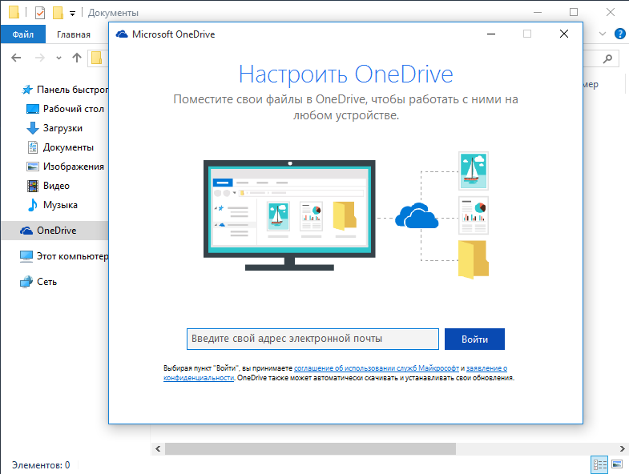Open Рабочий стол in navigation pane

[x=74, y=109]
